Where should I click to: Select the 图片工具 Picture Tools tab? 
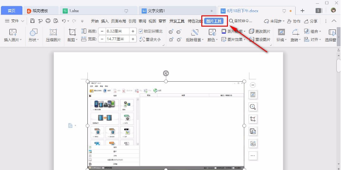click(x=214, y=21)
